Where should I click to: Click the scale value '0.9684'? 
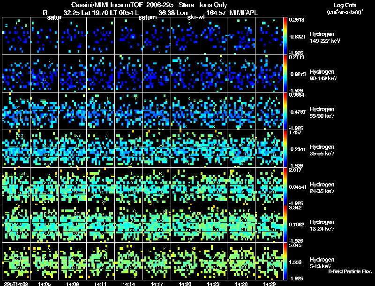pos(297,95)
